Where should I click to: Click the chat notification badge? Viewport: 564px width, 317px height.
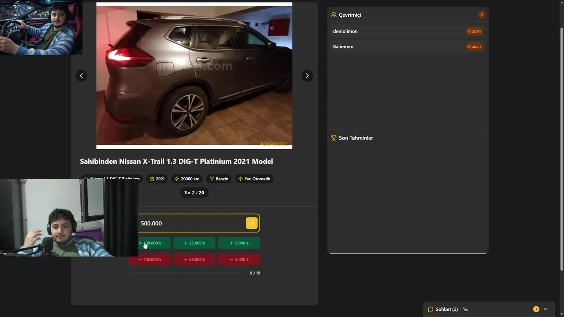pyautogui.click(x=536, y=309)
